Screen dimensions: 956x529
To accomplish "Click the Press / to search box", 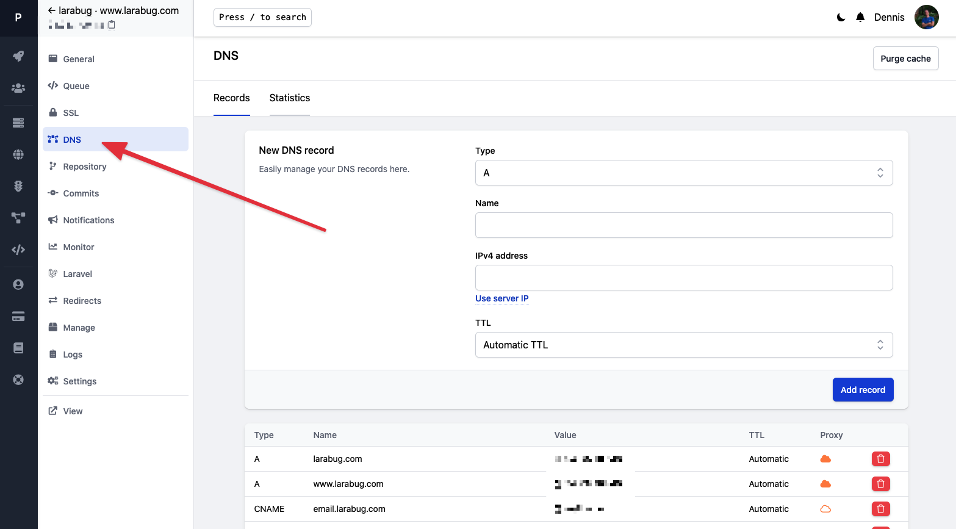I will click(x=262, y=17).
